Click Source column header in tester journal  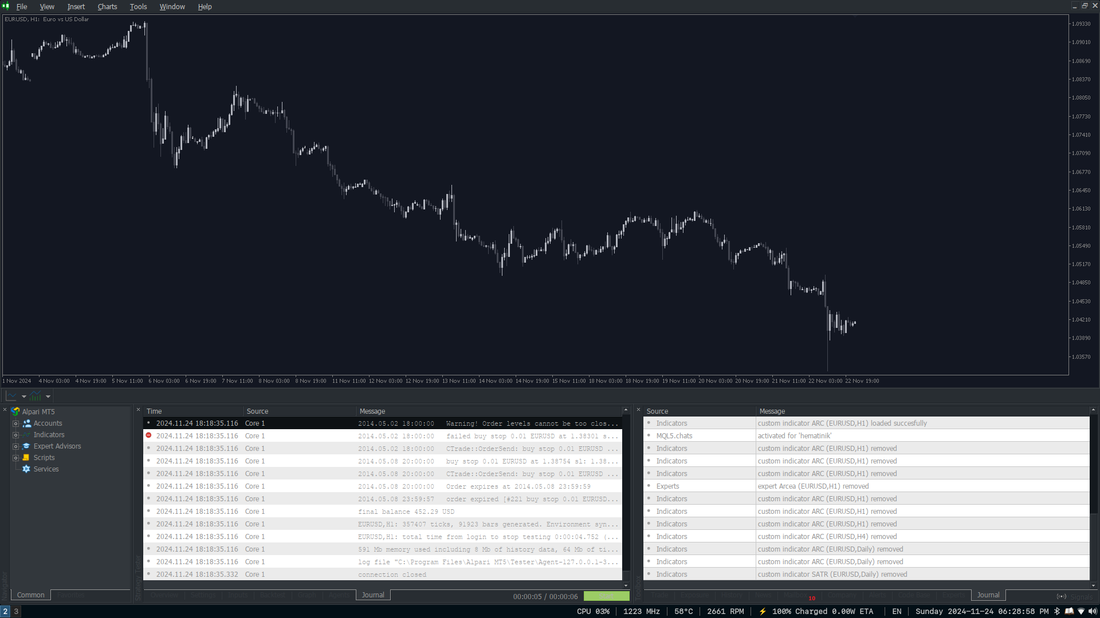coord(300,411)
